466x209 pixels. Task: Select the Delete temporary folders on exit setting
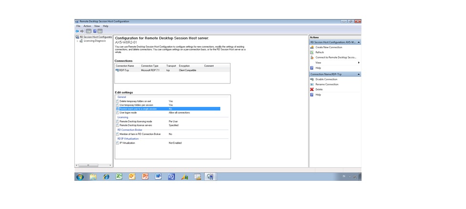[x=135, y=101]
